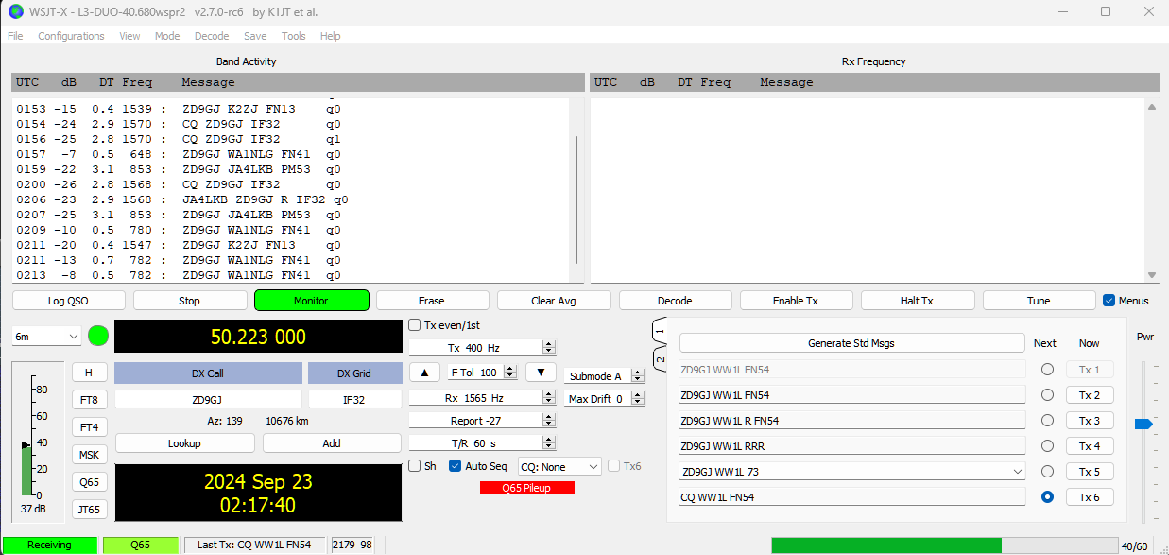The height and width of the screenshot is (555, 1169).
Task: Uncheck the Auto Seq checkbox
Action: click(455, 466)
